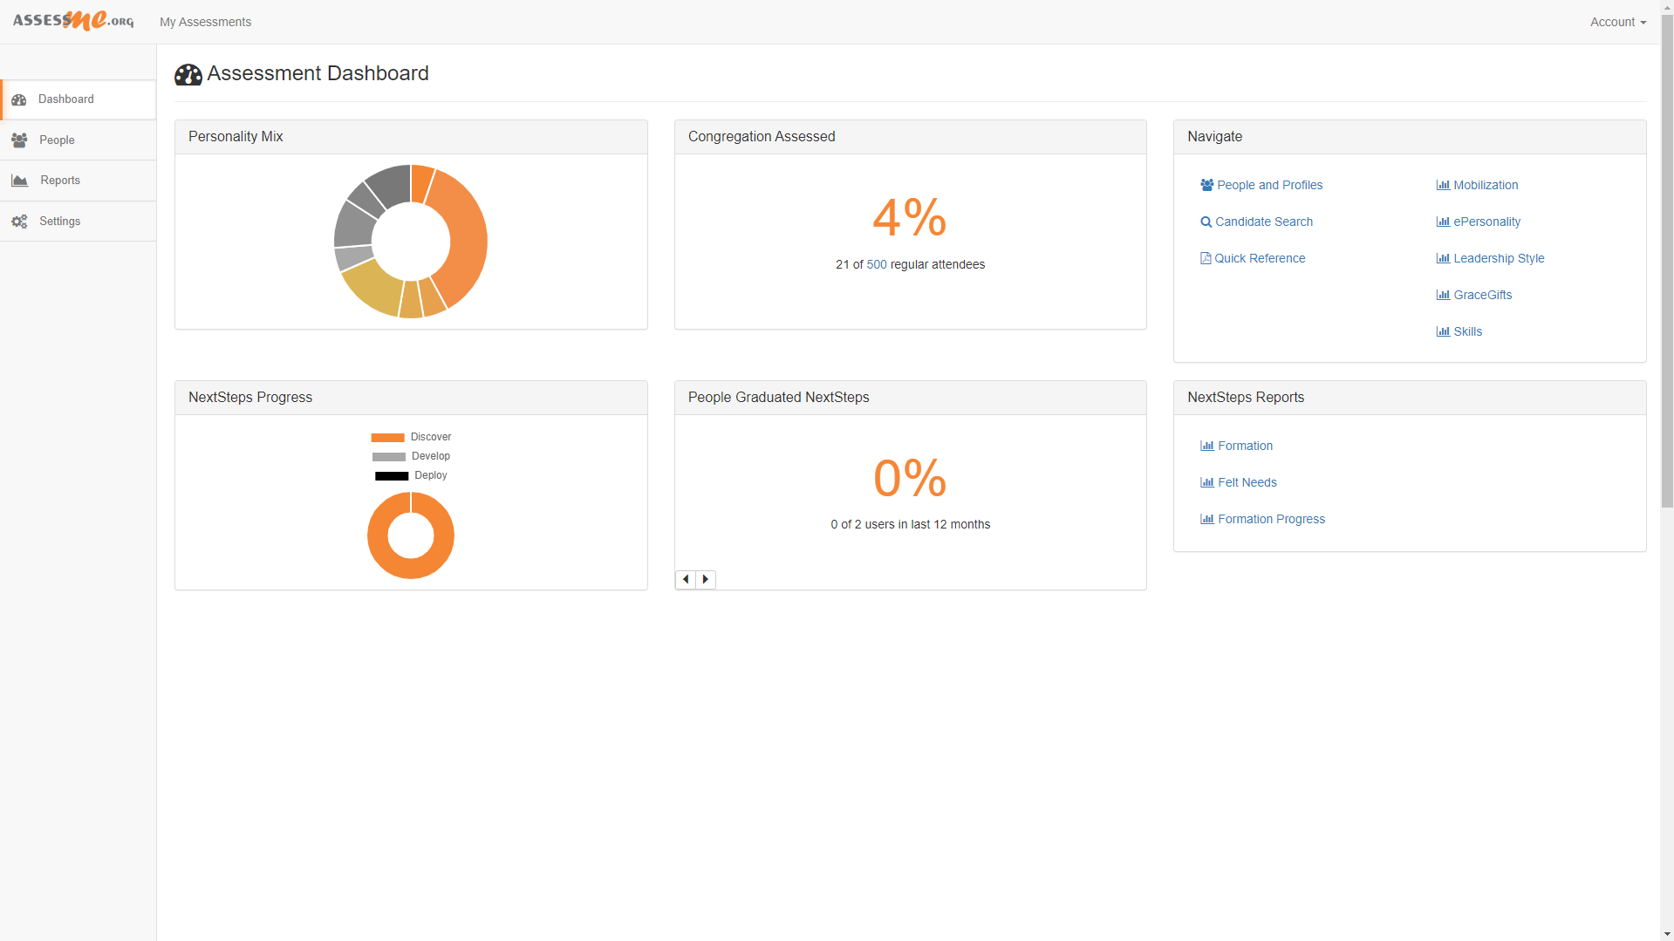Click the Leadership Style bar chart icon
This screenshot has height=941, width=1674.
tap(1443, 258)
